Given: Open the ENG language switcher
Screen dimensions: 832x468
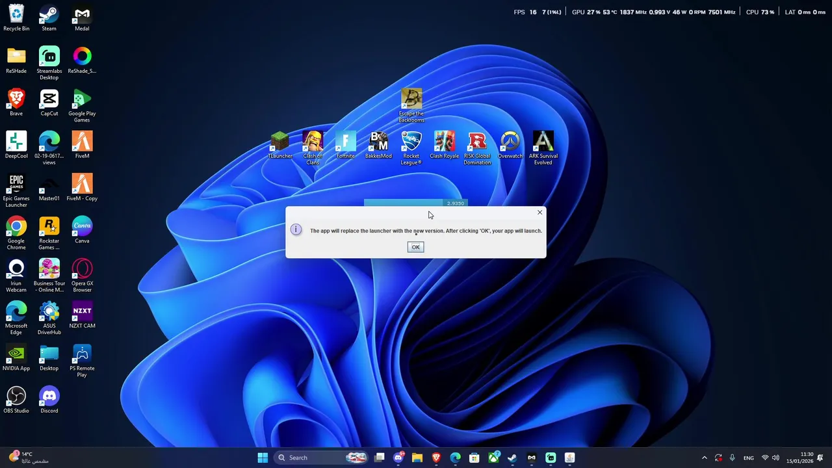Looking at the screenshot, I should point(749,458).
